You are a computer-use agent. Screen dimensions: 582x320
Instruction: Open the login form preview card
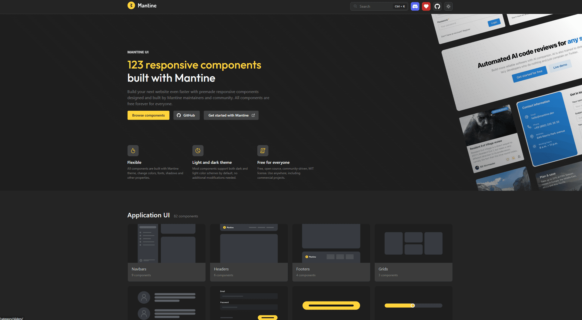[249, 303]
